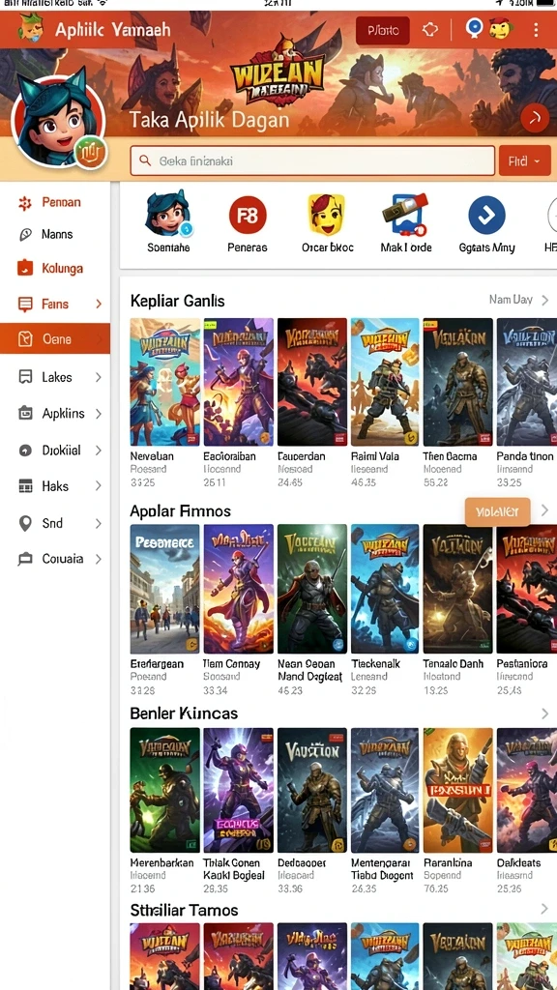Click the orange Violaiier button

497,511
